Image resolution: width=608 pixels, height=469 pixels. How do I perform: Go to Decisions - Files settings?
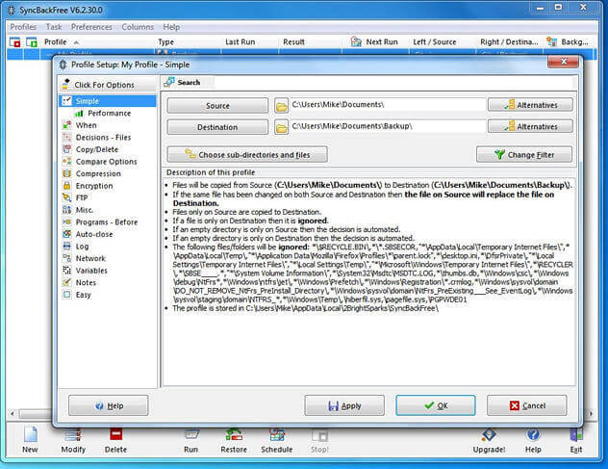[x=97, y=137]
